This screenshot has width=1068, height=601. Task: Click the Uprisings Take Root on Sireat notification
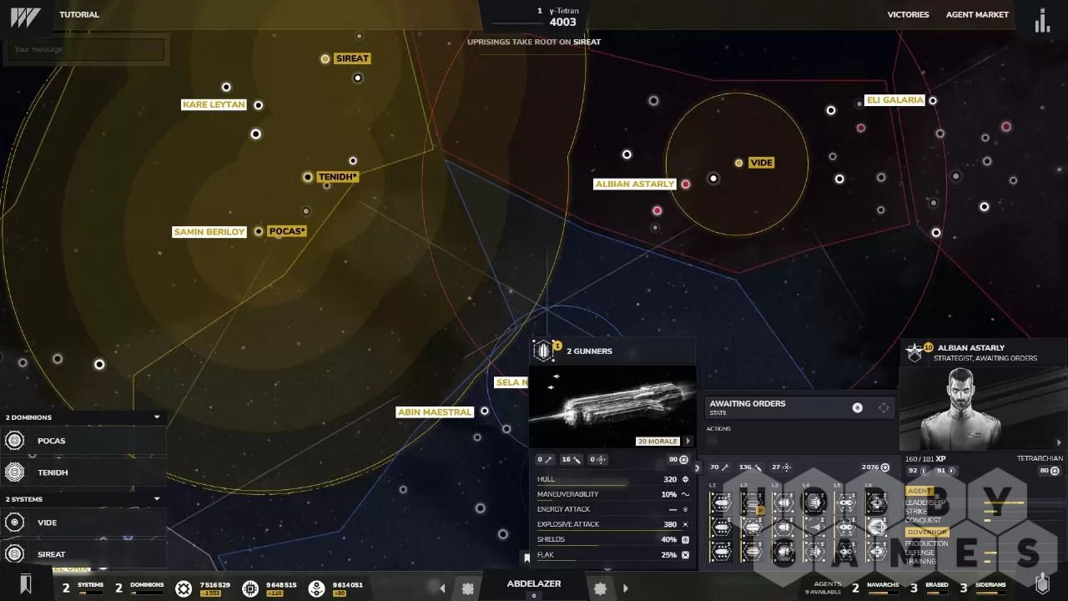(534, 42)
